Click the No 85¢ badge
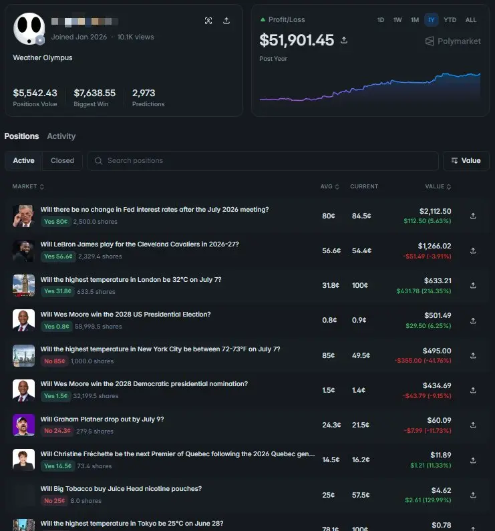This screenshot has height=531, width=495. click(x=55, y=361)
